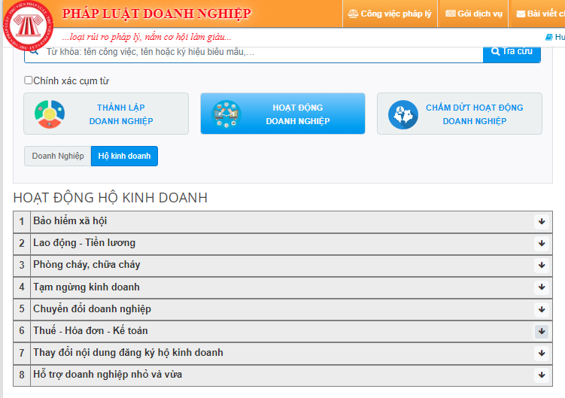565x398 pixels.
Task: Click the scales icon beside Công việc pháp lý
Action: (353, 14)
